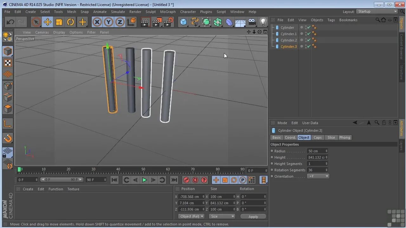406x228 pixels.
Task: Step the Height Segments spinner
Action: 326,164
